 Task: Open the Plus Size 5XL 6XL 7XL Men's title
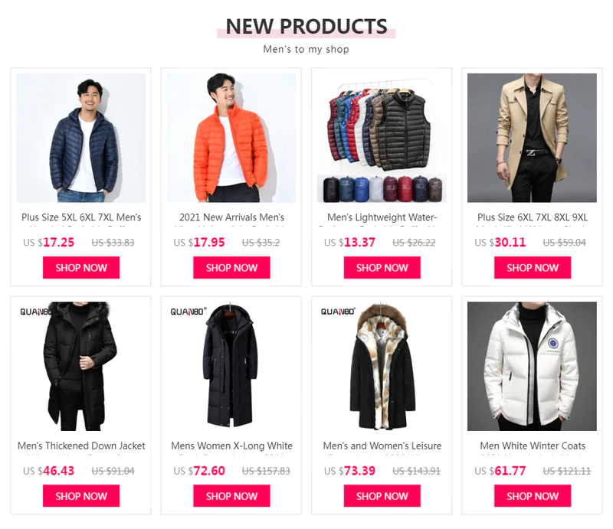81,217
